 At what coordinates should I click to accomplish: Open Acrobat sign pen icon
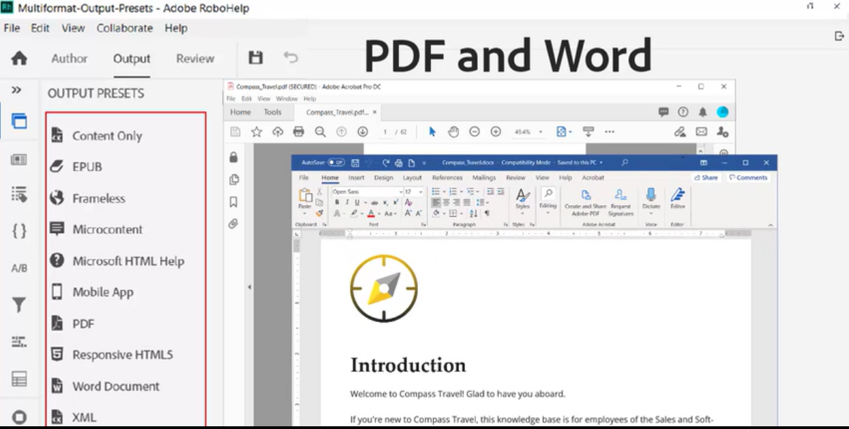[680, 131]
